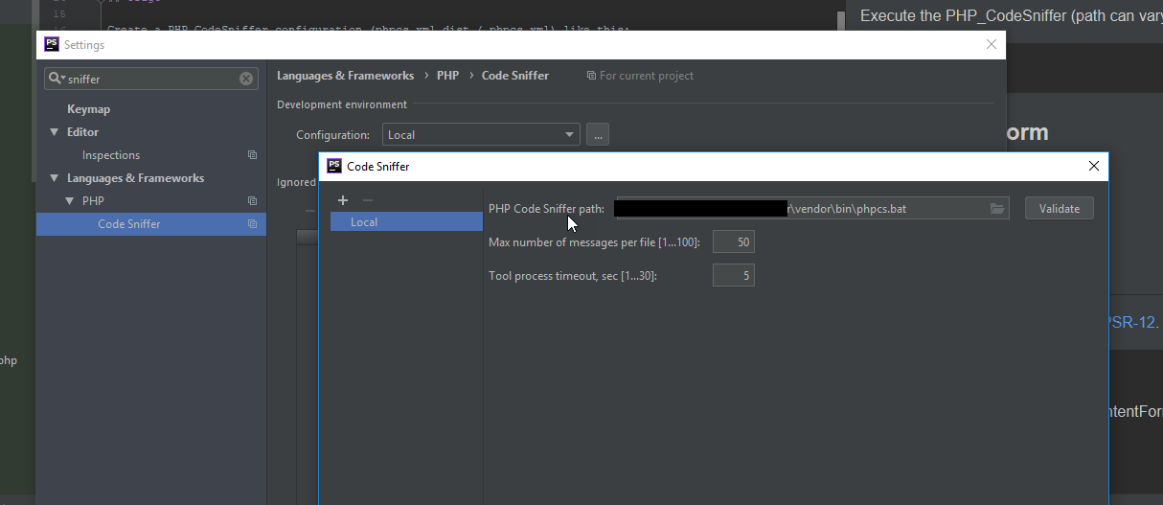Select Inspections under Editor
Image resolution: width=1163 pixels, height=505 pixels.
(111, 155)
